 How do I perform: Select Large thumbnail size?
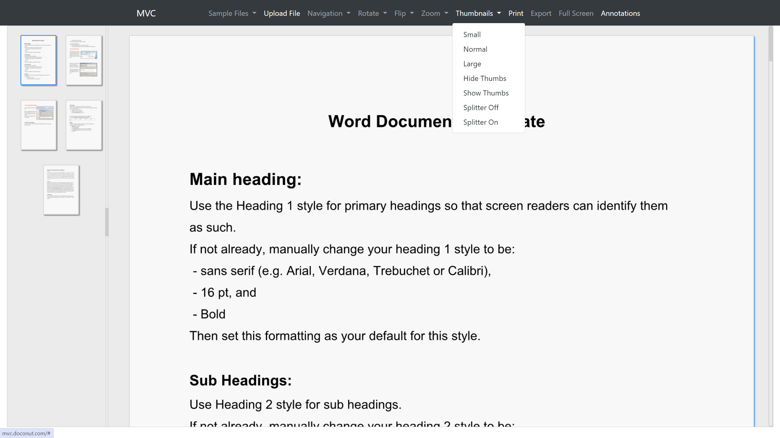coord(489,64)
